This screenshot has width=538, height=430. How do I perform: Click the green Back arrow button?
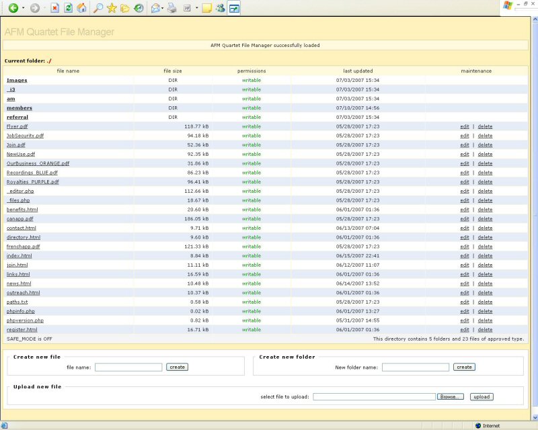click(x=13, y=8)
